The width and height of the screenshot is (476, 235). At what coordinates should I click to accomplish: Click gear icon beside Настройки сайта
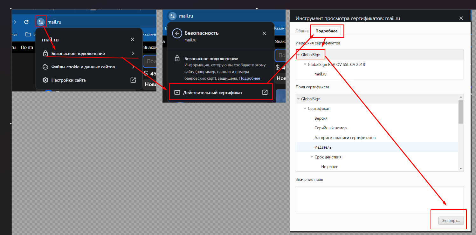click(x=45, y=80)
